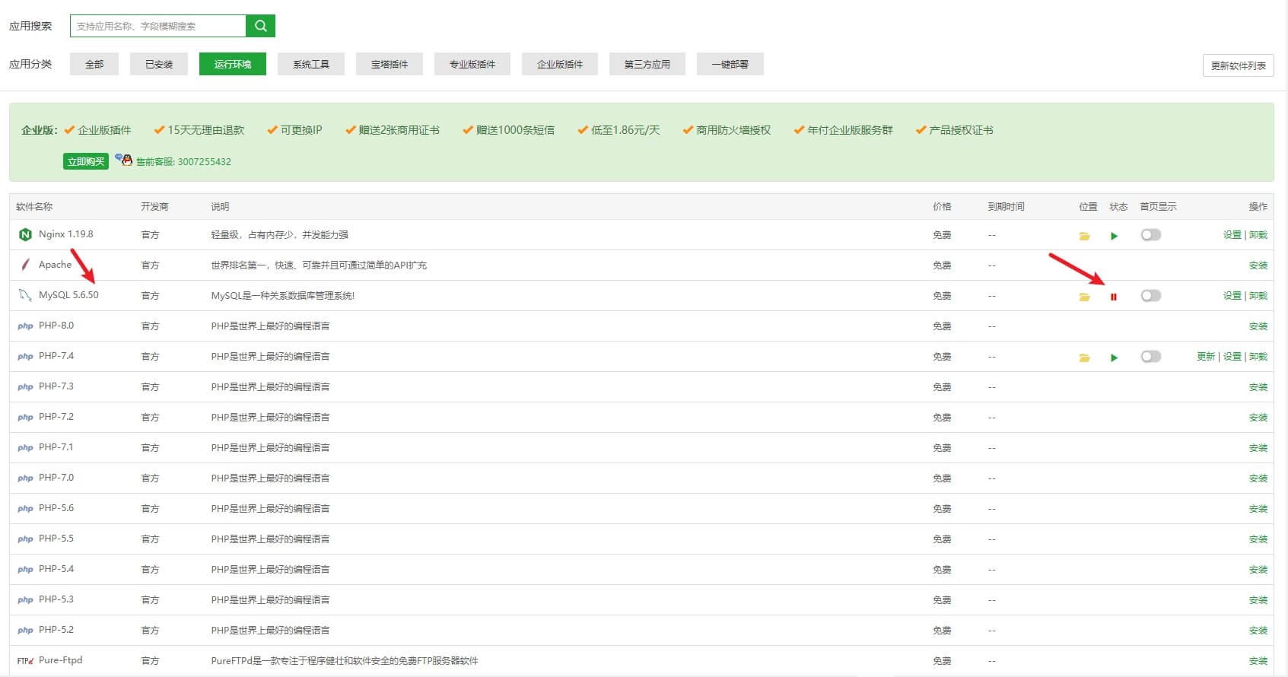Image resolution: width=1288 pixels, height=677 pixels.
Task: Click the MySQL 5.6.50 name text
Action: 68,295
